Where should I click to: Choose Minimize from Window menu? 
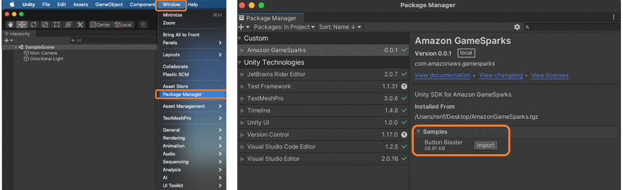point(192,15)
